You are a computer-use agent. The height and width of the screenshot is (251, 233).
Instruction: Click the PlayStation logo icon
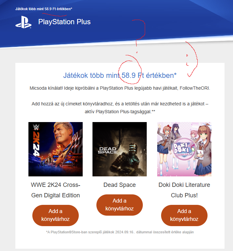click(24, 22)
